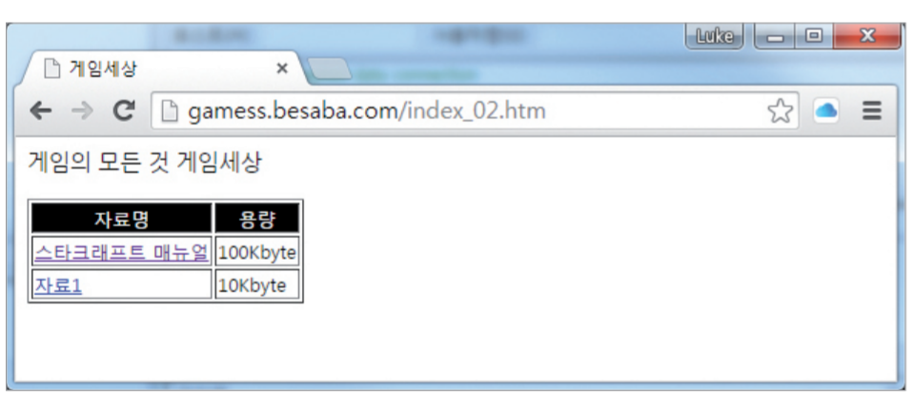This screenshot has width=914, height=409.
Task: Click the 자료명 table header
Action: point(122,219)
